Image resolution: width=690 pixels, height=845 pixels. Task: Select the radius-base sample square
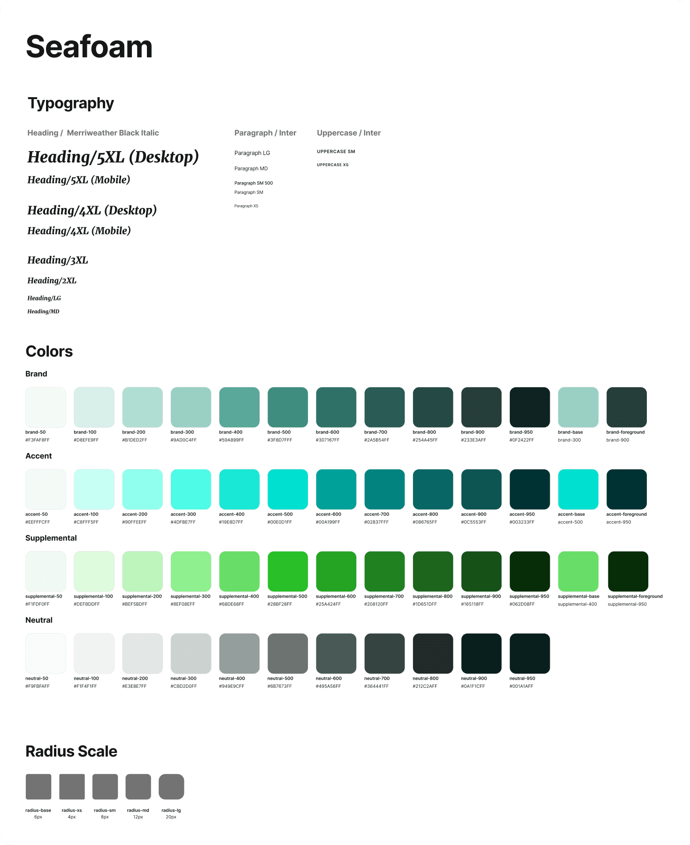38,787
